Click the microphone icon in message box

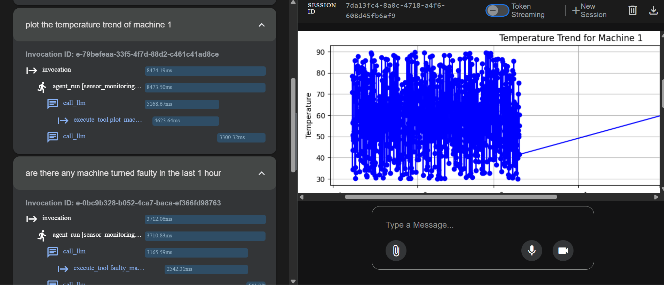coord(532,251)
